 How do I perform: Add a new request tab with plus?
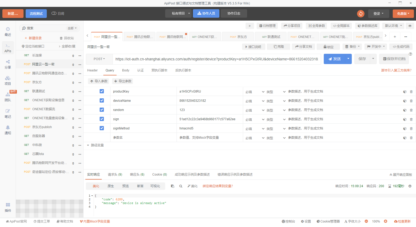(x=395, y=37)
